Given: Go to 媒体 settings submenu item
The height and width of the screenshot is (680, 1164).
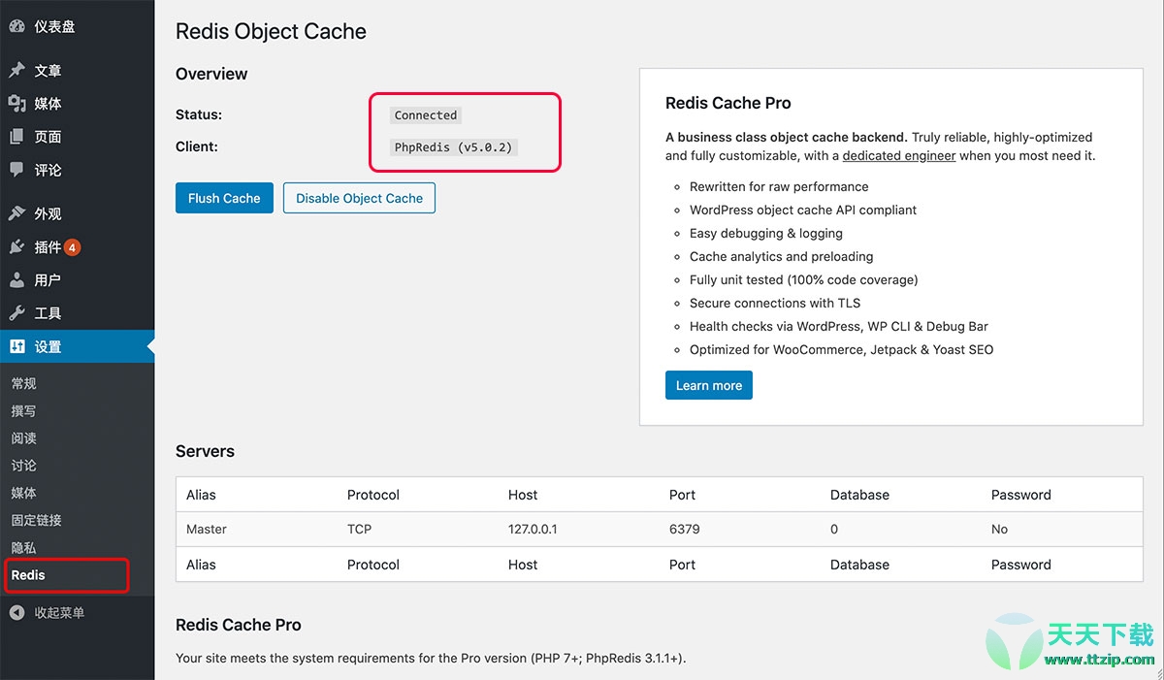Looking at the screenshot, I should pos(24,493).
